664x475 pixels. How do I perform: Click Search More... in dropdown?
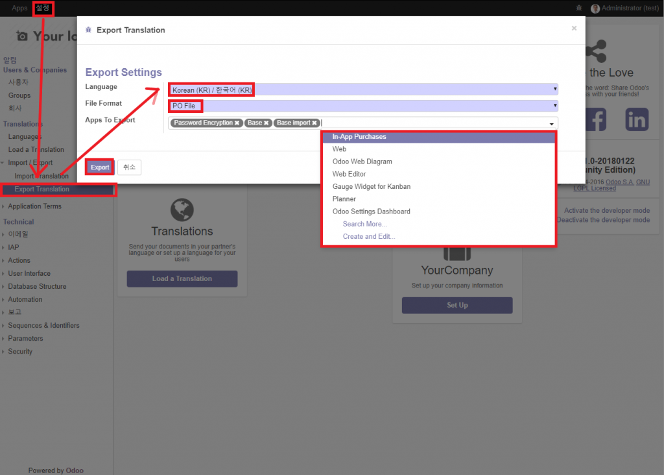[x=364, y=224]
